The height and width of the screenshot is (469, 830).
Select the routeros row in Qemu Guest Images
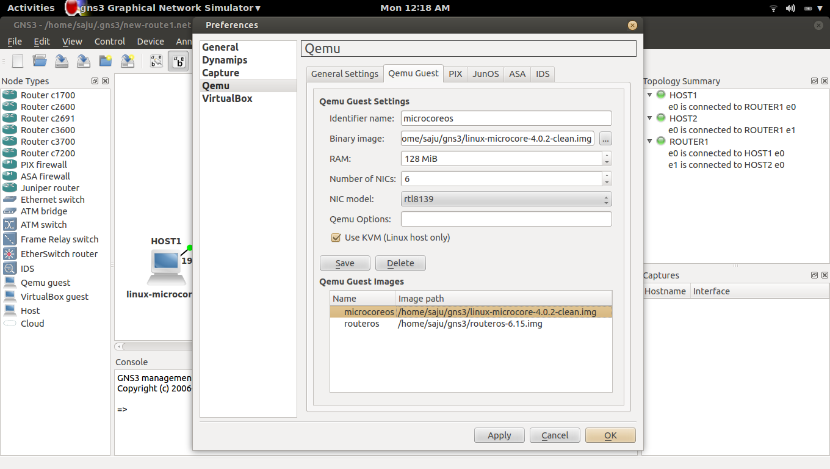(471, 324)
